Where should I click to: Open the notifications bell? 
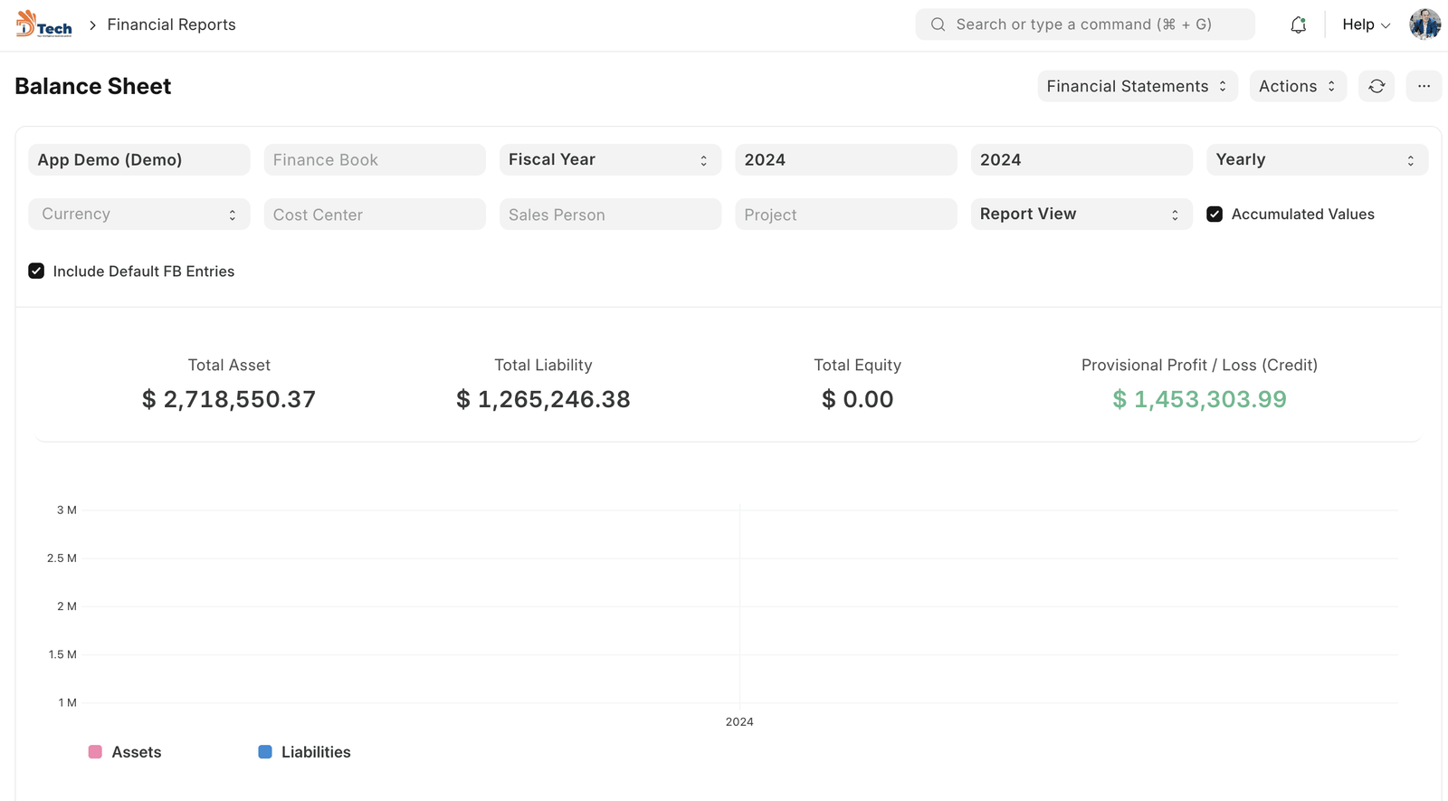[1298, 24]
